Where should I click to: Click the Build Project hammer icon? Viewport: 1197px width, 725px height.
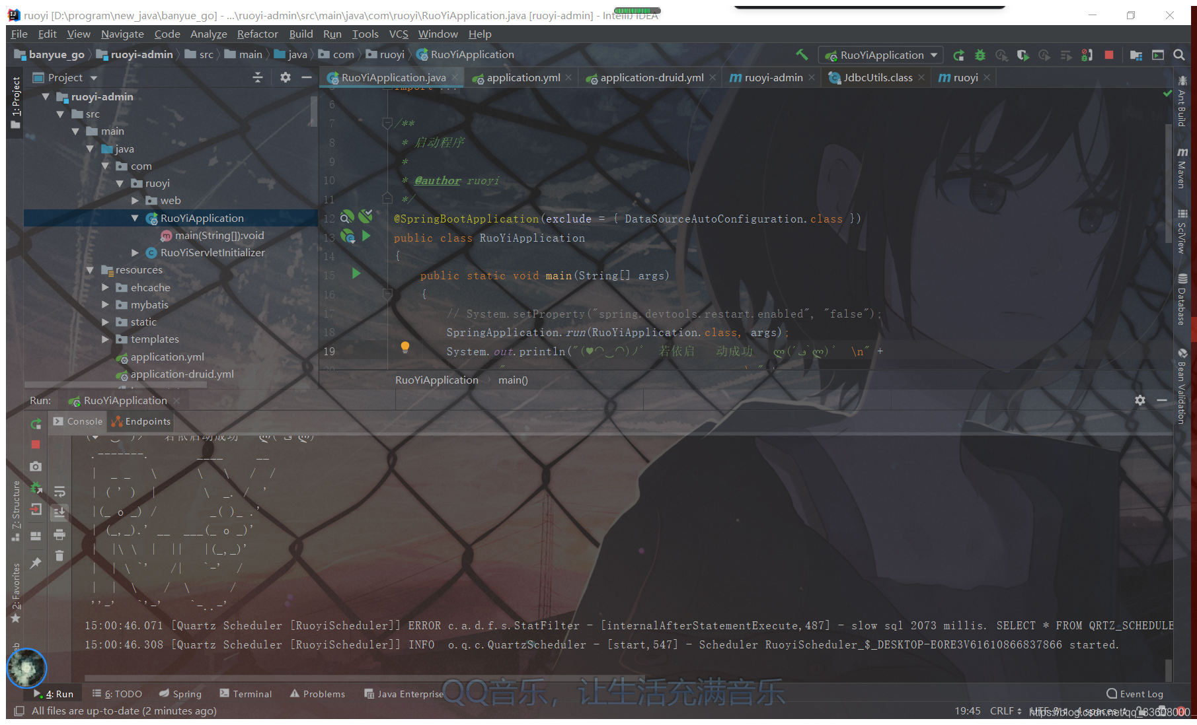click(x=802, y=55)
